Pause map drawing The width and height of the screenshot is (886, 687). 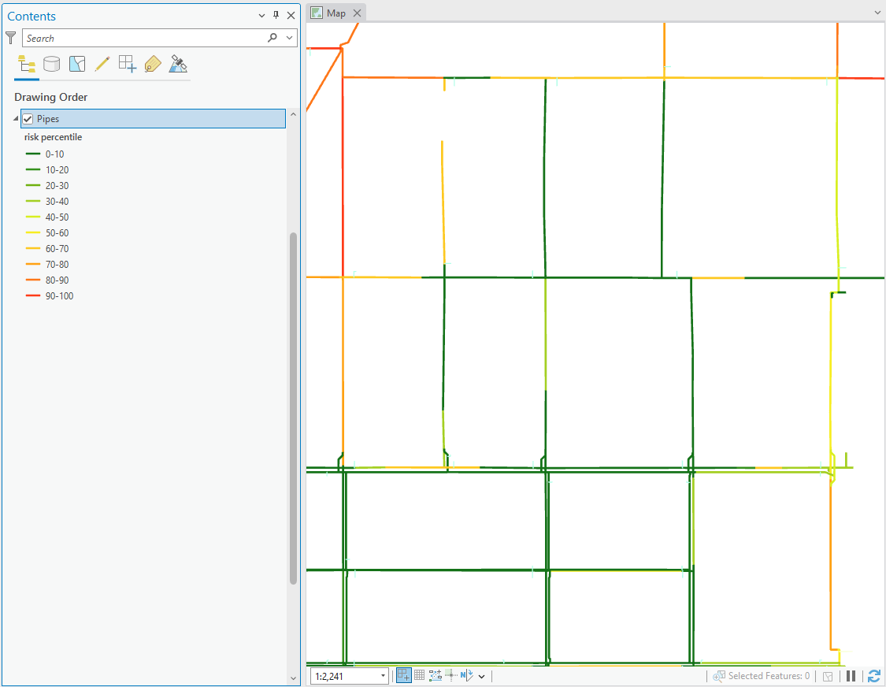[851, 676]
